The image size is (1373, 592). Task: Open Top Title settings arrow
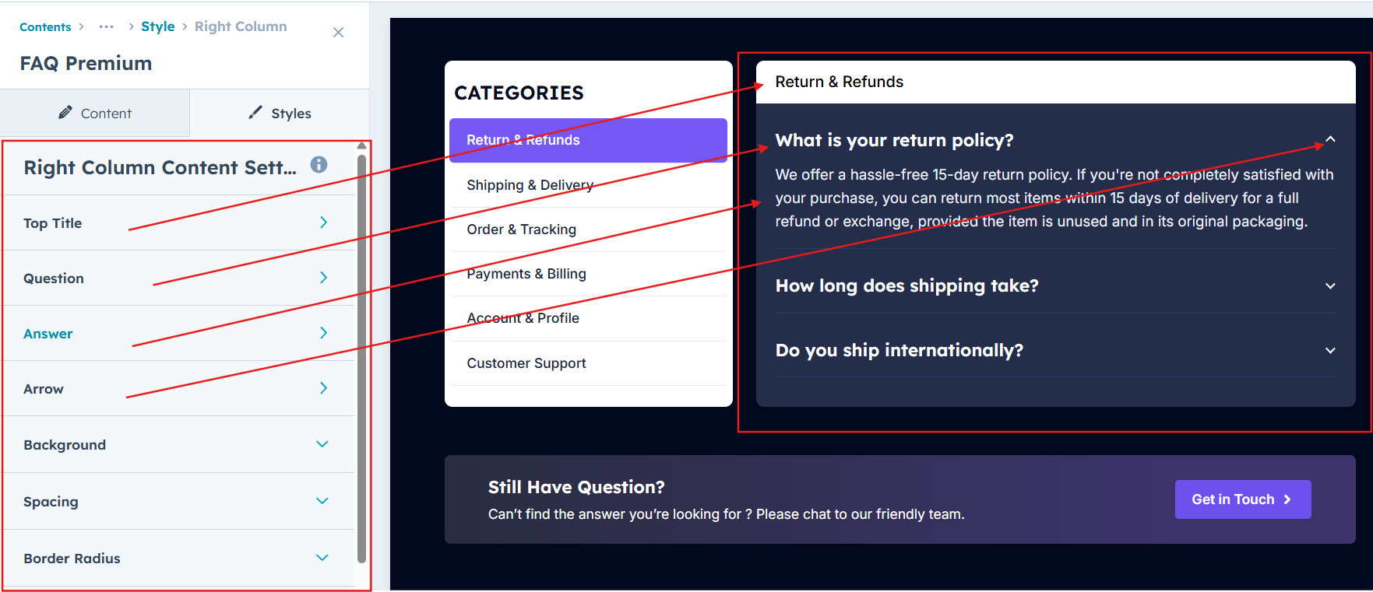coord(323,222)
